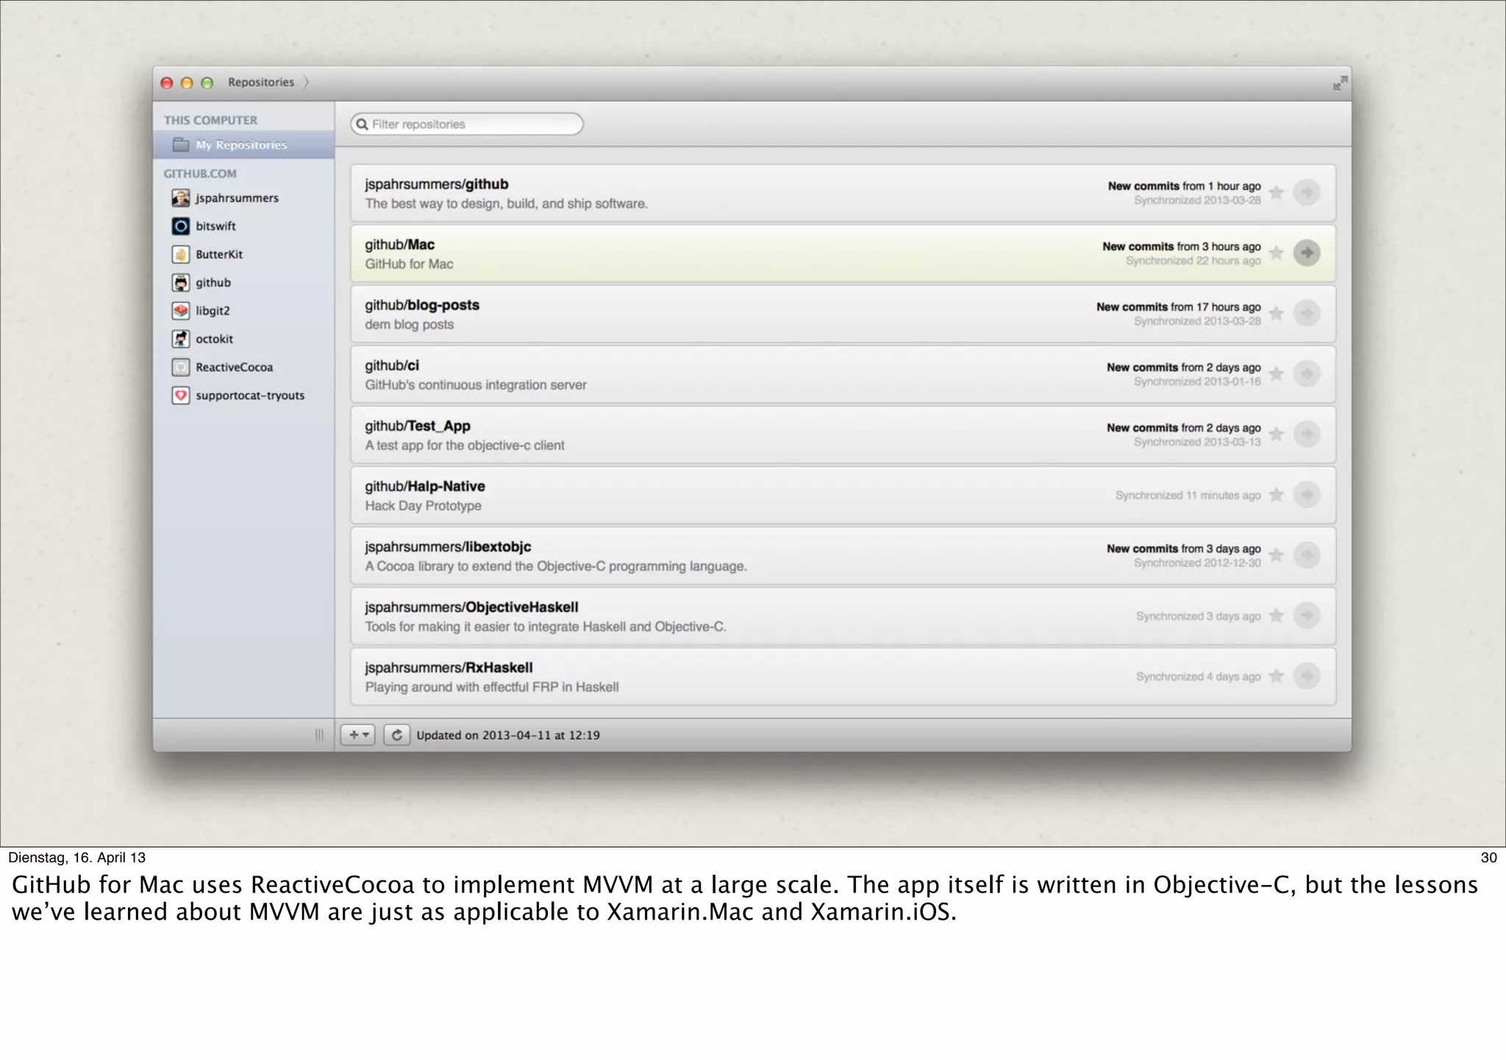1506x1060 pixels.
Task: Star the jspahrsummers/github repository
Action: tap(1277, 193)
